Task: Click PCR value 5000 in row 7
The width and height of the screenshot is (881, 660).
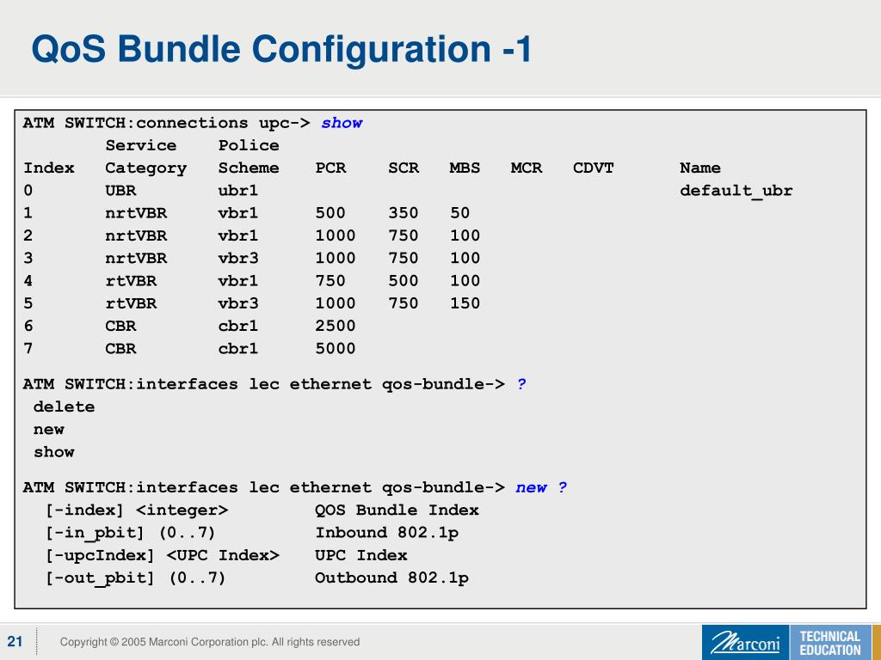Action: click(336, 349)
